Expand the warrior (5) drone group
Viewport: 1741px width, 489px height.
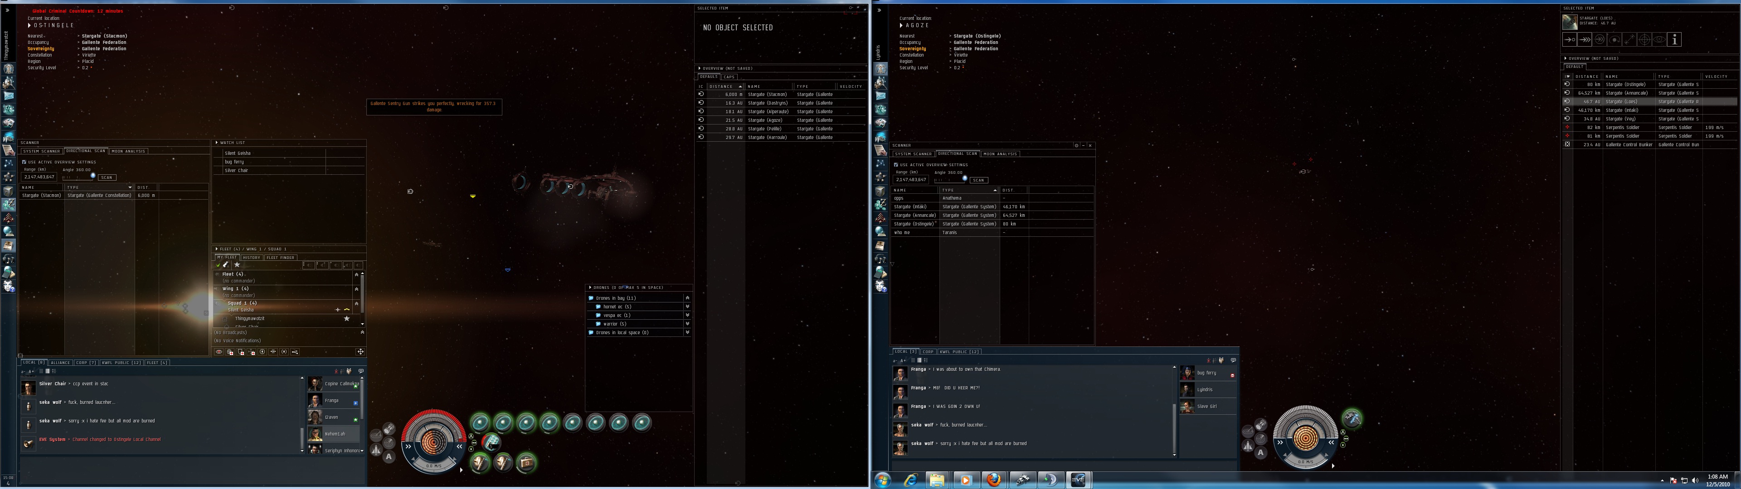pos(687,324)
